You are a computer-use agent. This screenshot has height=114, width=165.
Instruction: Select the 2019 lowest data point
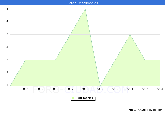pyautogui.click(x=100, y=85)
